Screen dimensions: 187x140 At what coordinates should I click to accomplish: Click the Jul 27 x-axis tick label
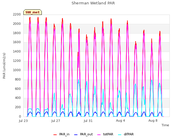[x=56, y=121]
